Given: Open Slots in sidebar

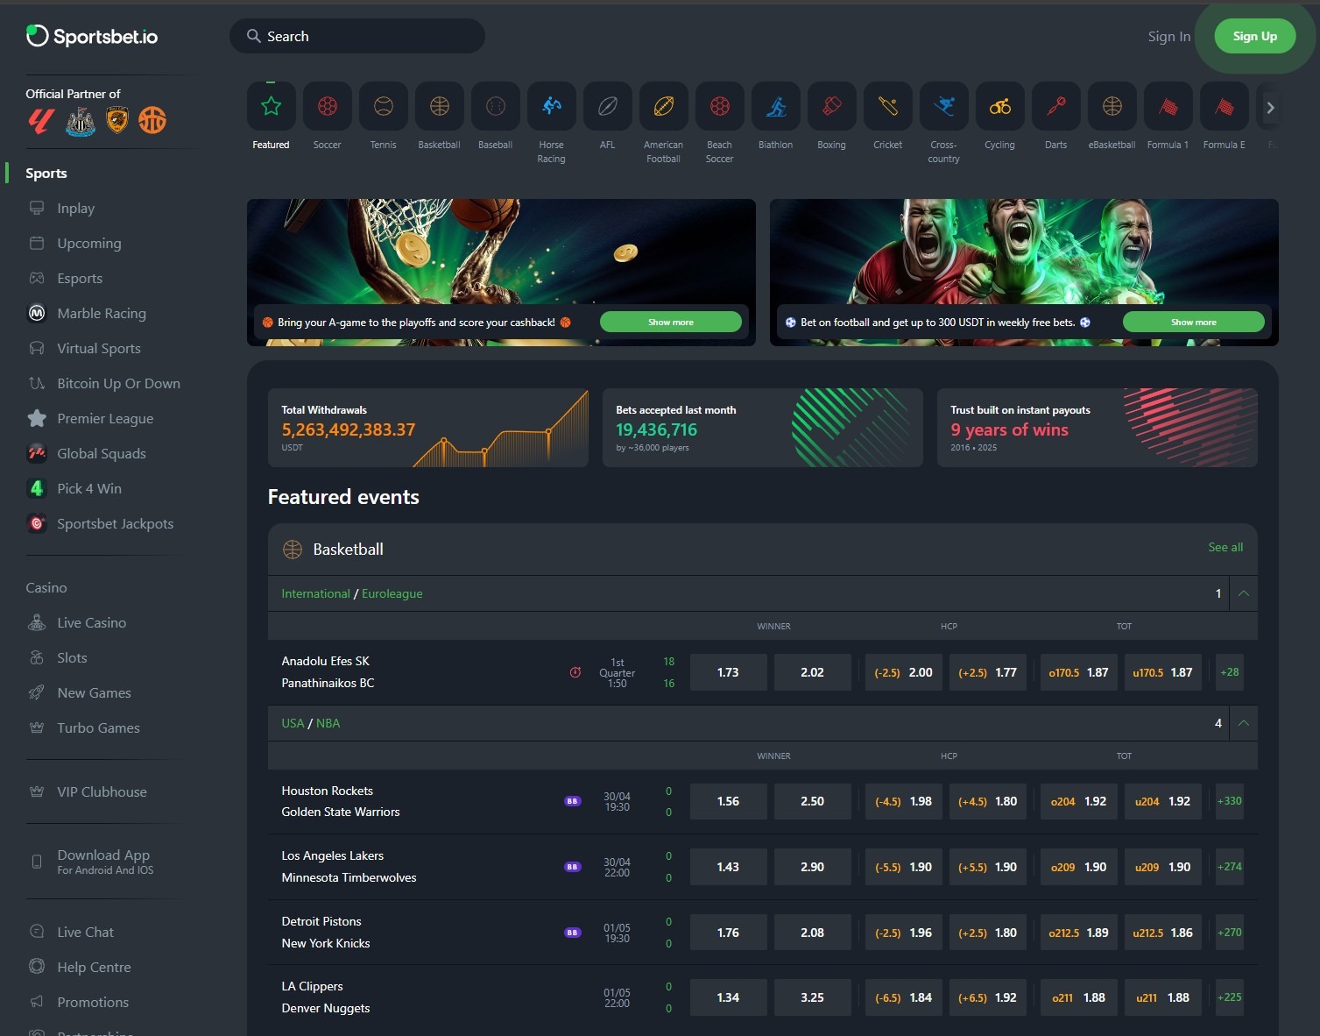Looking at the screenshot, I should pos(72,658).
